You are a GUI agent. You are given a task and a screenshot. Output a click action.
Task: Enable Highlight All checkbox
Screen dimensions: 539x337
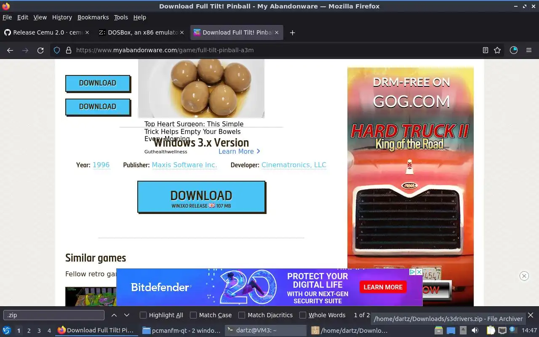click(x=143, y=315)
